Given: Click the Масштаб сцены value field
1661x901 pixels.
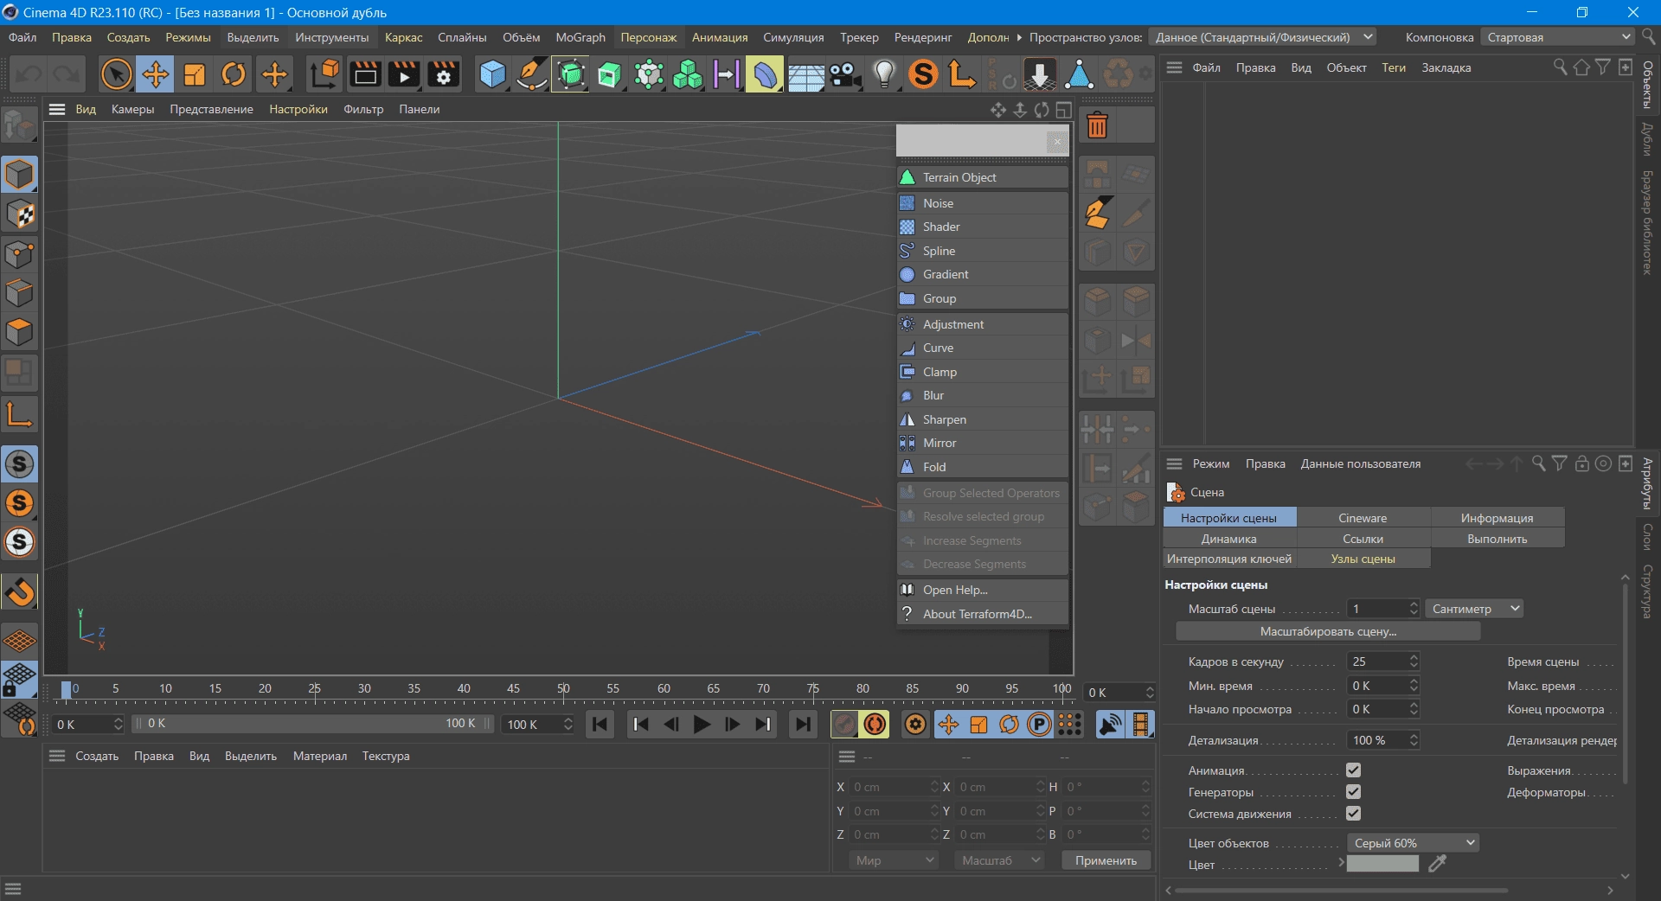Looking at the screenshot, I should pyautogui.click(x=1377, y=609).
